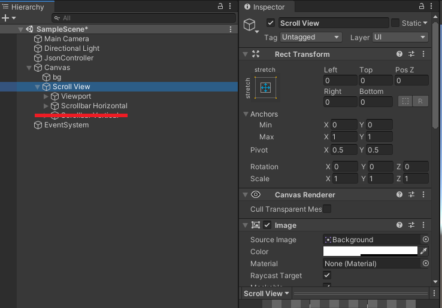Toggle Rect Transform blueprint mode button
442x308 pixels.
pos(405,101)
